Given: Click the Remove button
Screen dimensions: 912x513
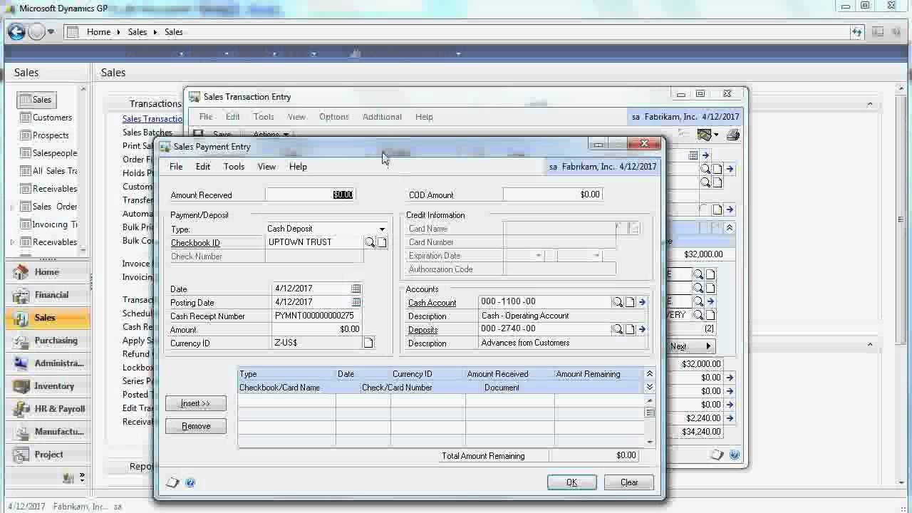Looking at the screenshot, I should click(x=196, y=426).
